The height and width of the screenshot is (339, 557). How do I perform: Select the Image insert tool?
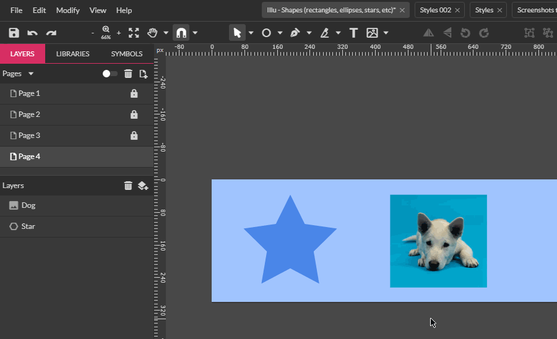coord(373,33)
